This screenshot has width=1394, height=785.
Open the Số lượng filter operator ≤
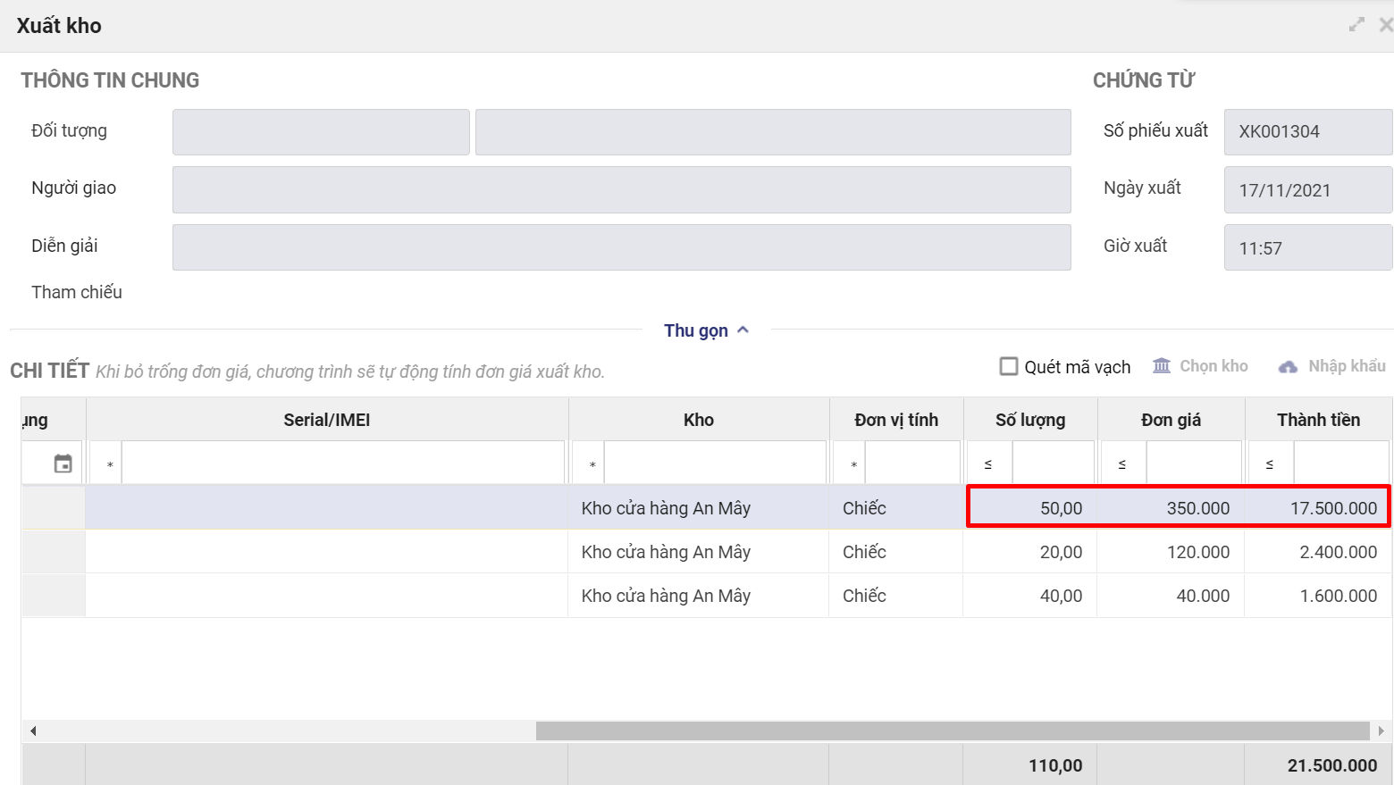pos(988,464)
